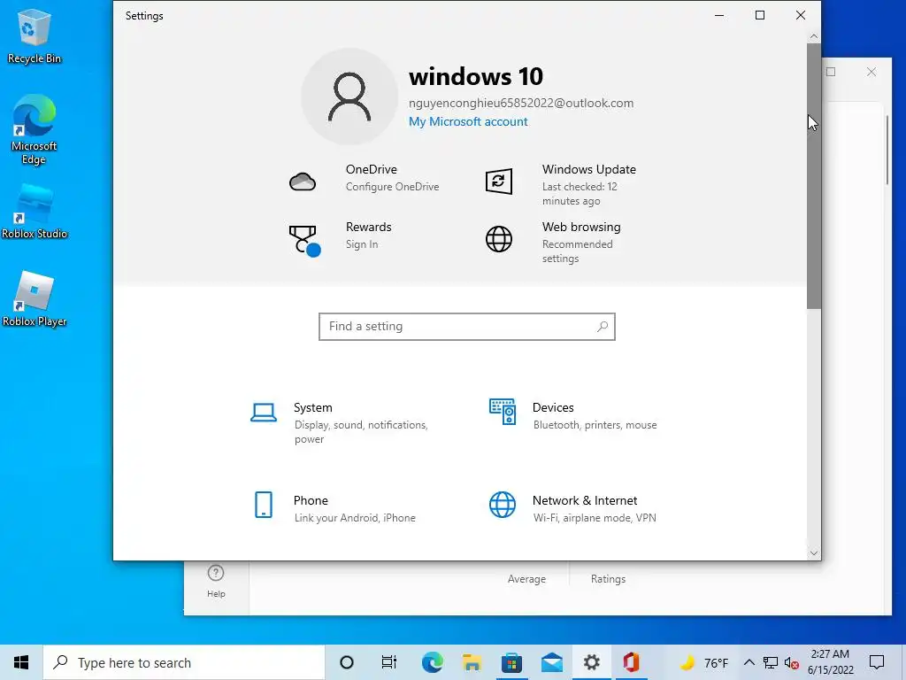
Task: Open System settings laptop icon
Action: pos(264,413)
